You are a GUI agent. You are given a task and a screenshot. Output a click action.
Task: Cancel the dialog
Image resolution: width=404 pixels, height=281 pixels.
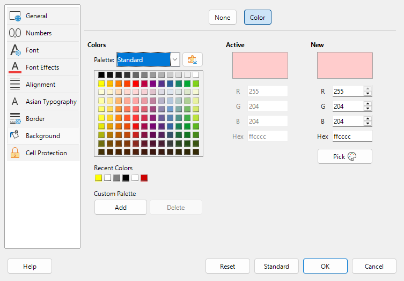pyautogui.click(x=374, y=267)
